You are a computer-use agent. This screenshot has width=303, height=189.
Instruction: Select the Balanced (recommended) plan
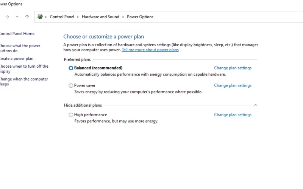point(71,68)
